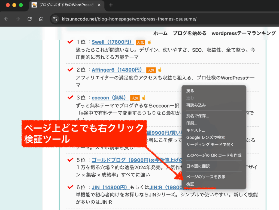Open a new tab with plus icon
The height and width of the screenshot is (210, 279).
click(x=111, y=5)
